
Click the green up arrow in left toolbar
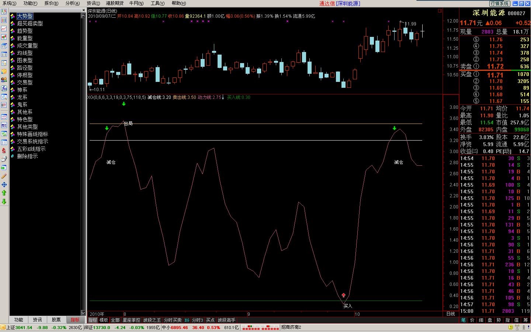[x=4, y=193]
